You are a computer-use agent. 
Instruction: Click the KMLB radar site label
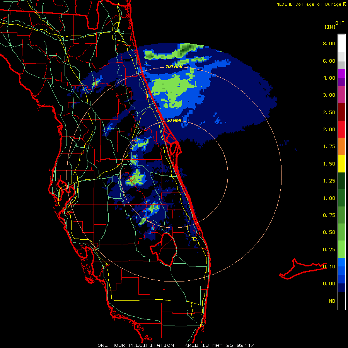pos(192,345)
